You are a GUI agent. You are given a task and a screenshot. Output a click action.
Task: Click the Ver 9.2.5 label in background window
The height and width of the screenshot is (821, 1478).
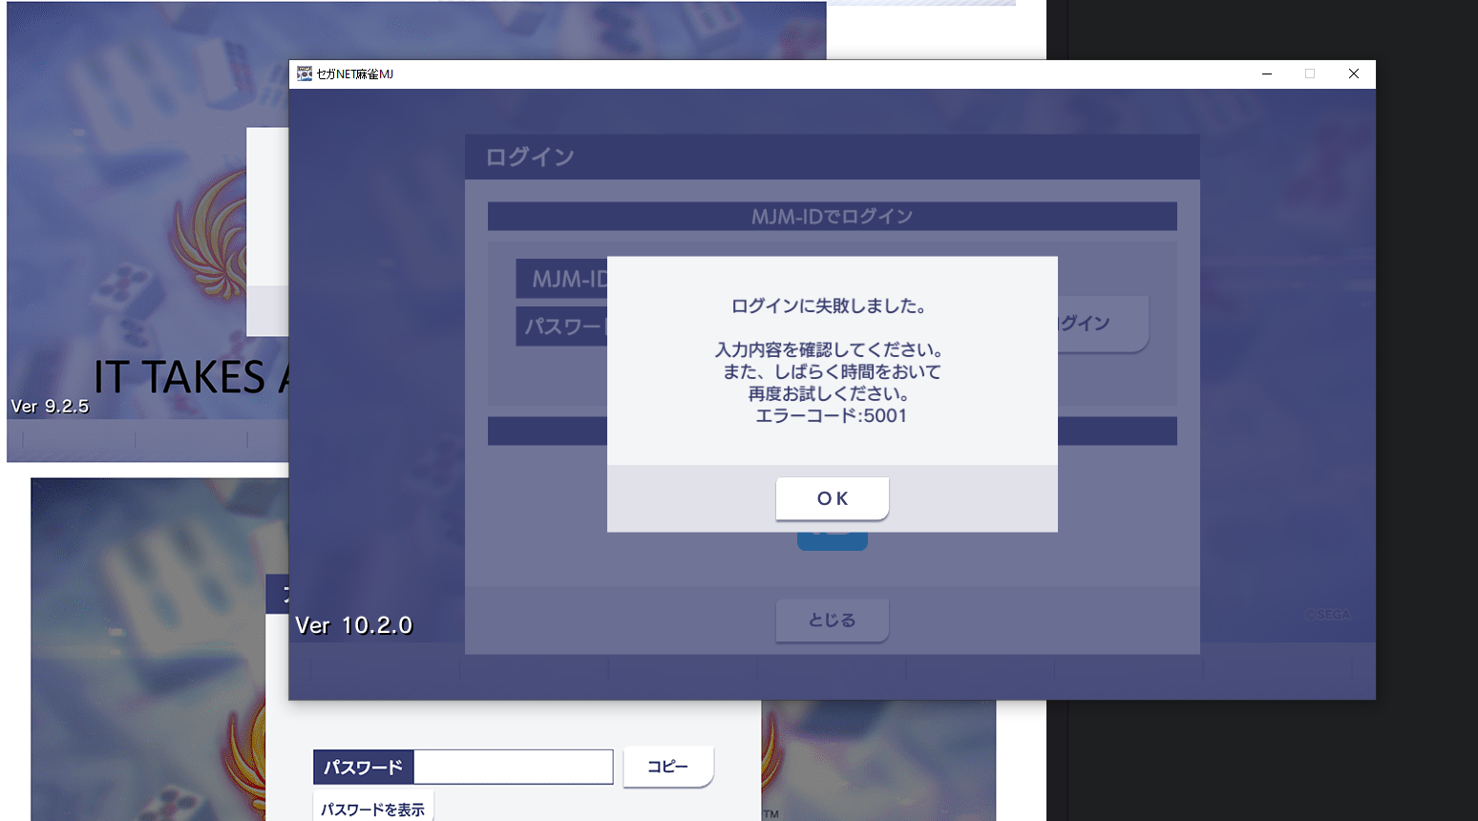click(50, 406)
